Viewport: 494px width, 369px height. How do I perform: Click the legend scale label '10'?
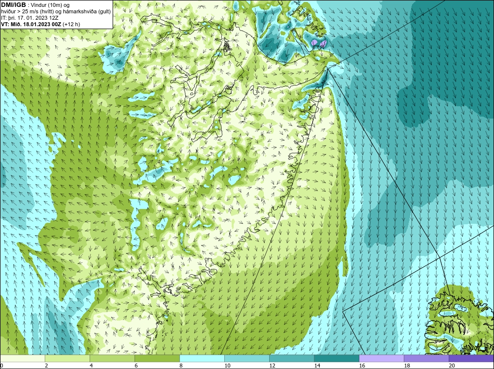coord(227,366)
